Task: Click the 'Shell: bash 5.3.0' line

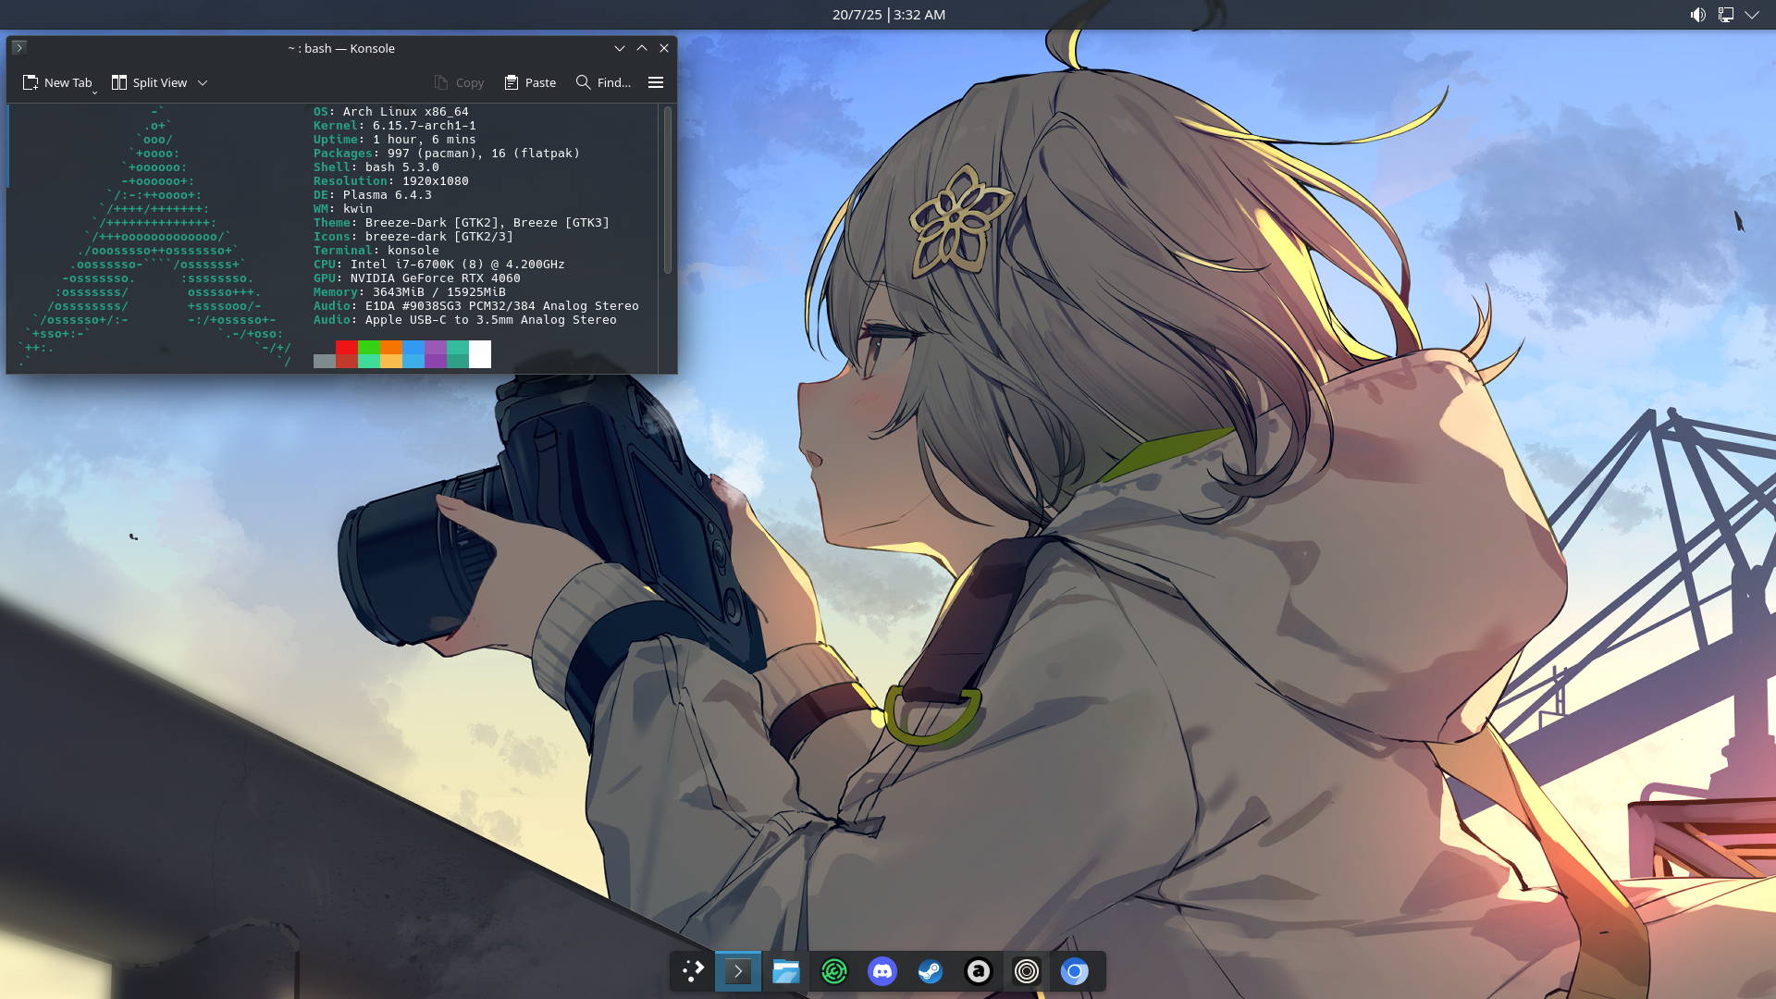Action: pos(376,166)
